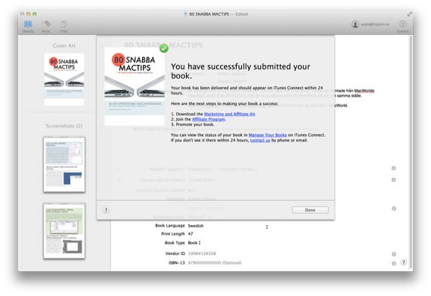The image size is (431, 296).
Task: Click the success message heading text
Action: [240, 71]
